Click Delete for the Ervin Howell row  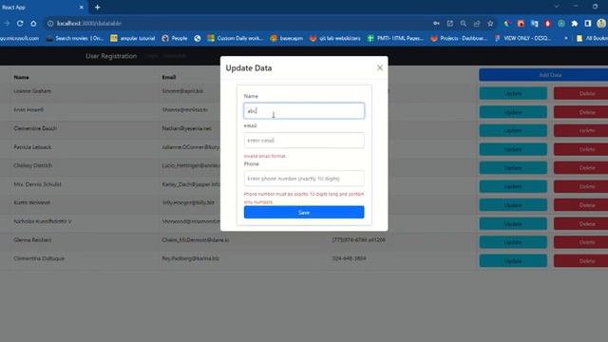[580, 112]
